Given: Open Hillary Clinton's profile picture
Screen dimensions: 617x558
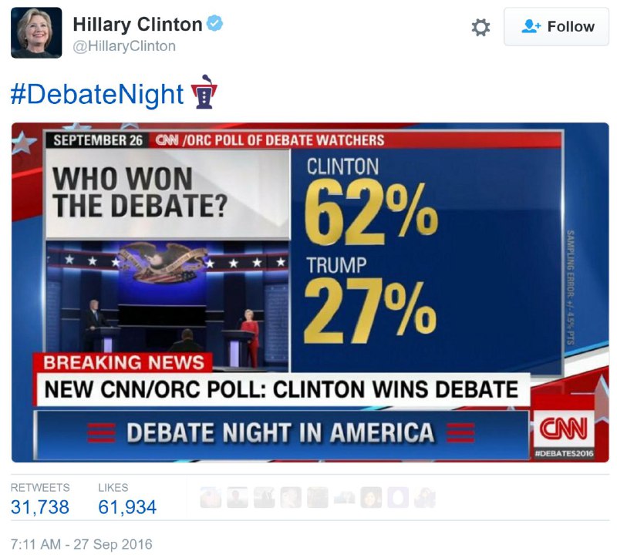Looking at the screenshot, I should 35,31.
